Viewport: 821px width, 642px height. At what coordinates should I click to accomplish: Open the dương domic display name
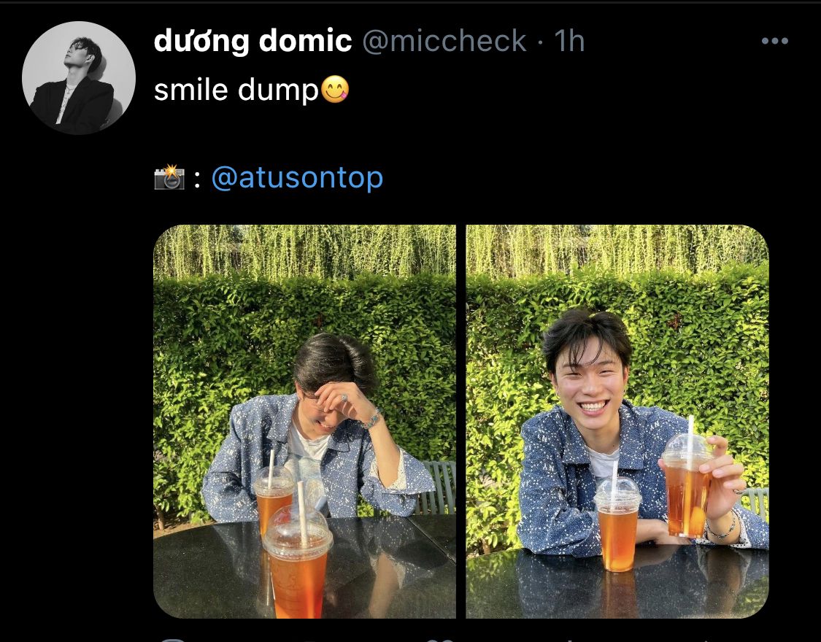click(x=253, y=42)
